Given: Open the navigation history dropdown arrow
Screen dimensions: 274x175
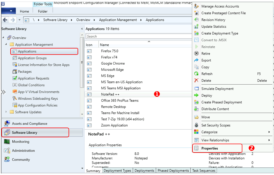Looking at the screenshot, I should pyautogui.click(x=20, y=20).
